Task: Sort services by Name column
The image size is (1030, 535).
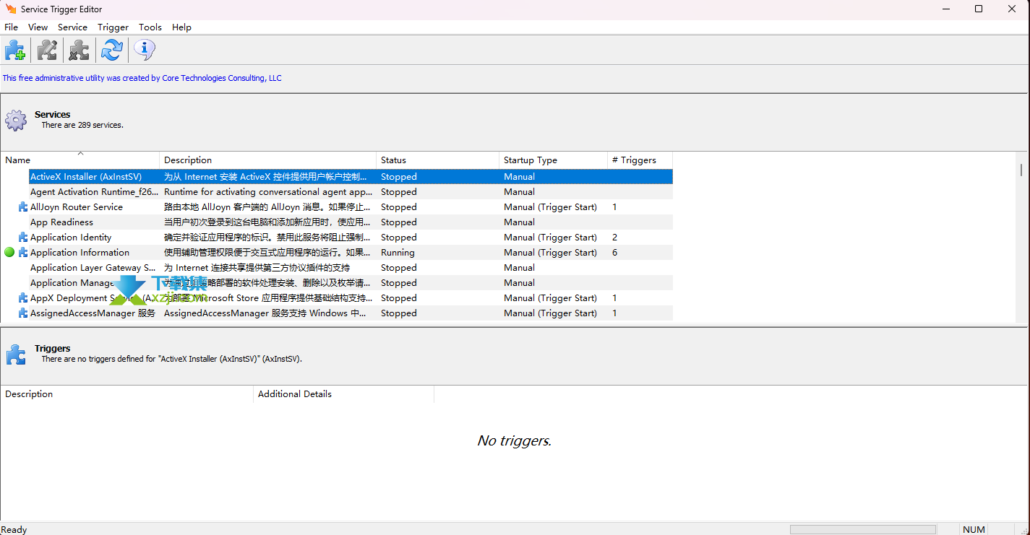Action: [x=80, y=160]
